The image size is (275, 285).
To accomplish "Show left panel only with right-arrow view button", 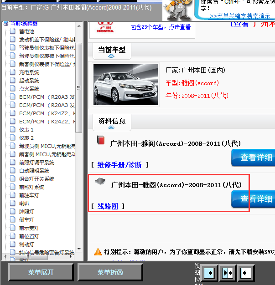I will (209, 273).
